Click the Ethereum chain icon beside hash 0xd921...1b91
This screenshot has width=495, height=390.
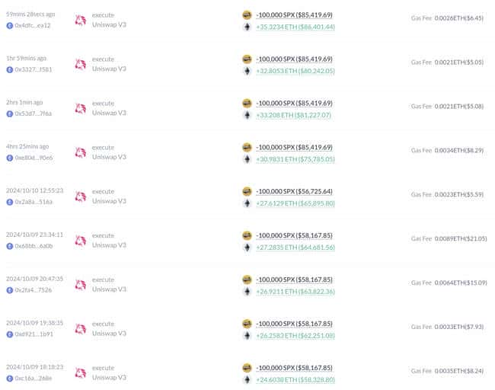pyautogui.click(x=10, y=334)
